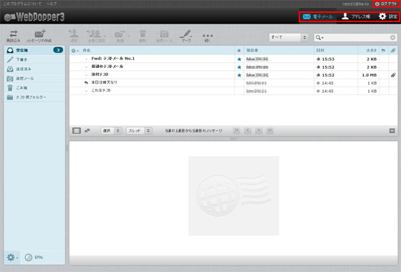This screenshot has width=401, height=272.
Task: Compose a new message with メッセージの作成
Action: 39,36
